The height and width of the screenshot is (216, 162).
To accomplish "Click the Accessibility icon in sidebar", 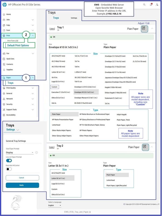I will tap(4, 115).
